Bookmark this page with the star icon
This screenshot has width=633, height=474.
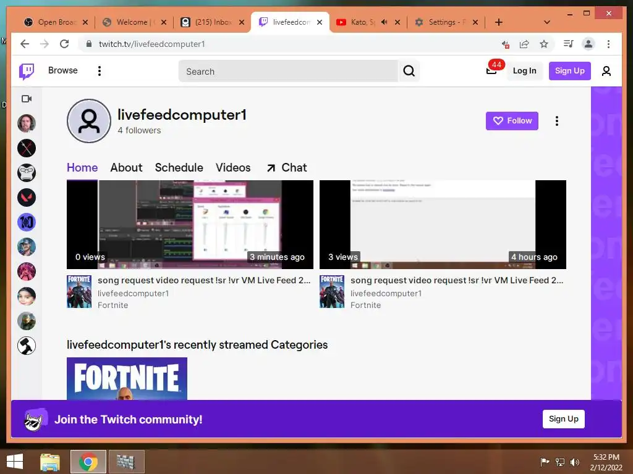click(x=544, y=44)
